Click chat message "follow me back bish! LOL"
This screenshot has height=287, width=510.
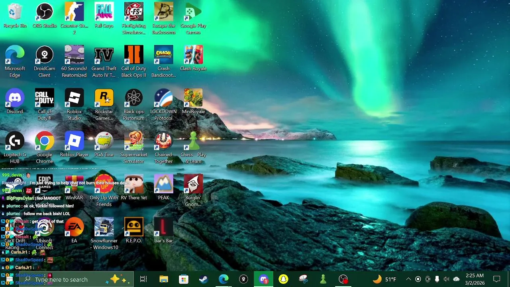[47, 214]
